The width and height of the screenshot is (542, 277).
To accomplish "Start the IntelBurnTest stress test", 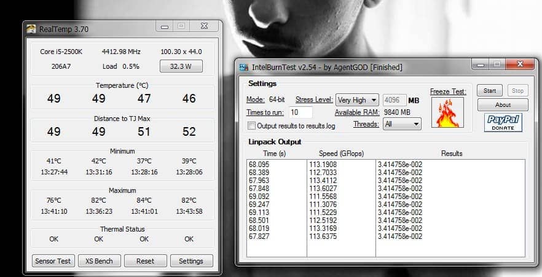I will click(490, 91).
